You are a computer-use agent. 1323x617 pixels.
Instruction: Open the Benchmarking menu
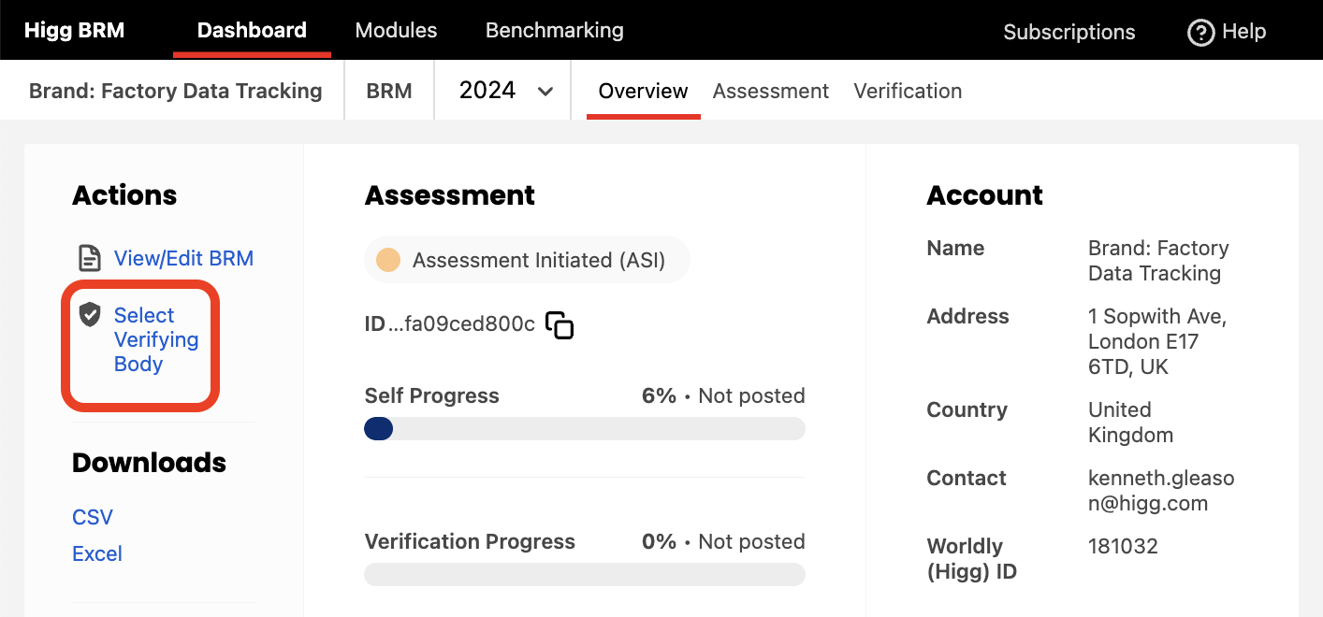[x=555, y=30]
